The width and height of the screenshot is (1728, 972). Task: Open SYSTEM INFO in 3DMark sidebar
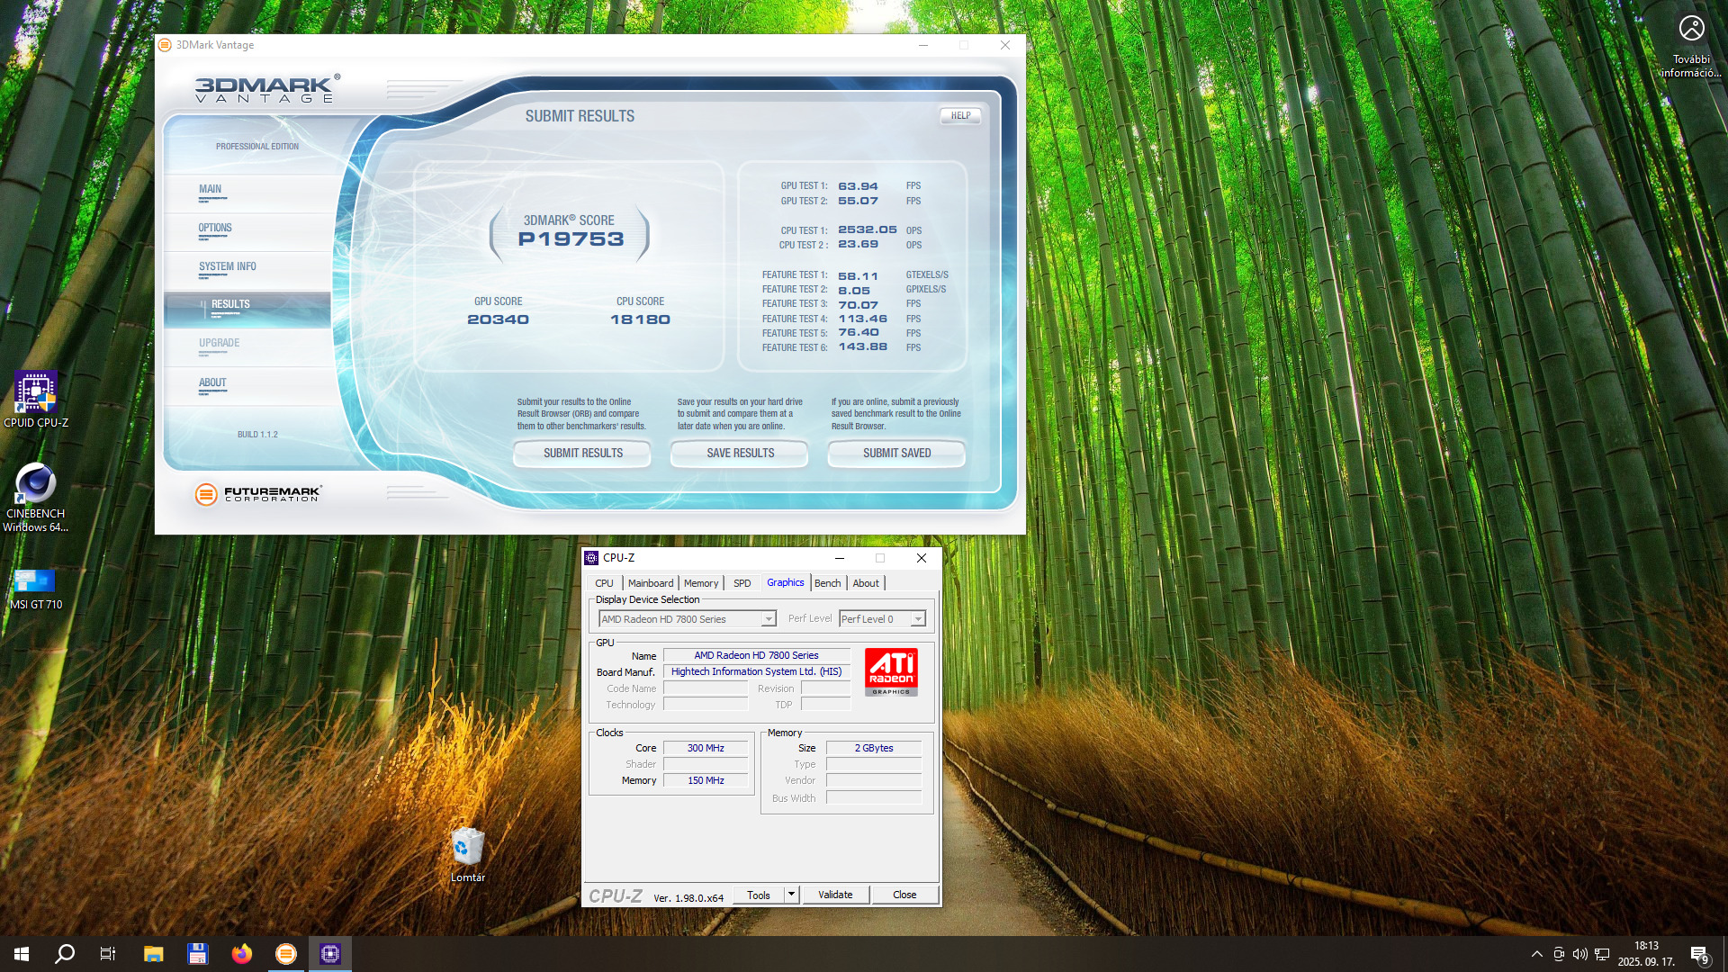click(228, 266)
